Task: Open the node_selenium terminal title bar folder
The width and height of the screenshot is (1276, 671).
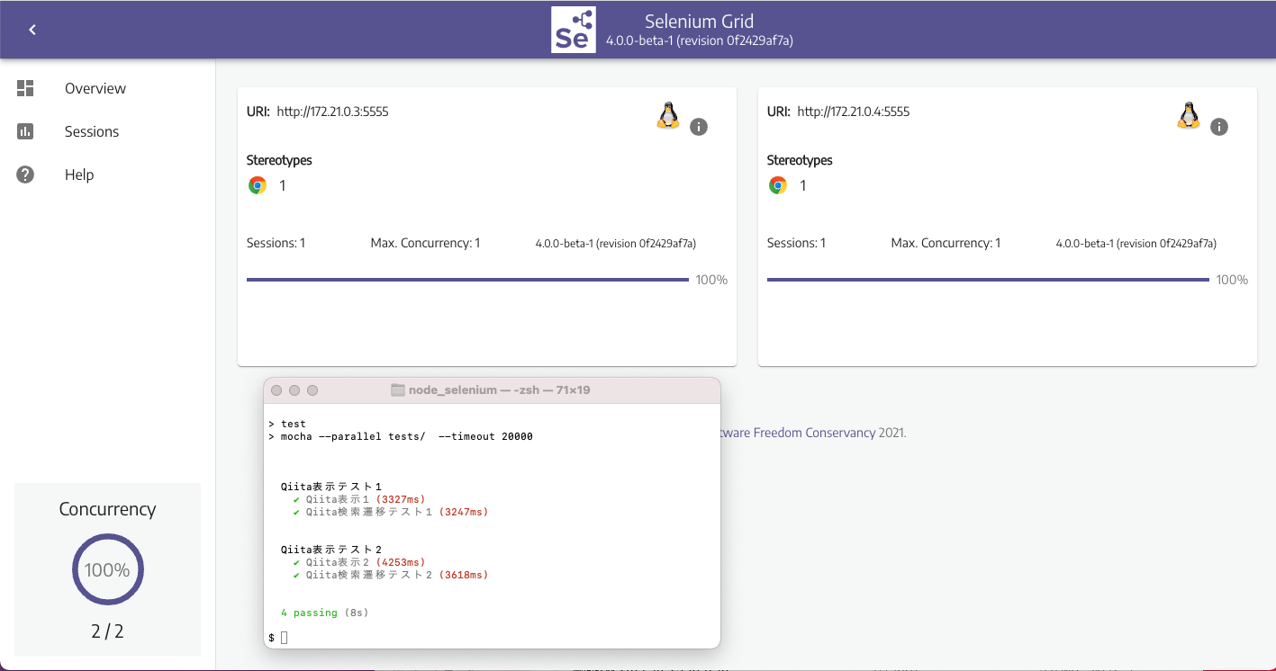Action: (x=397, y=389)
